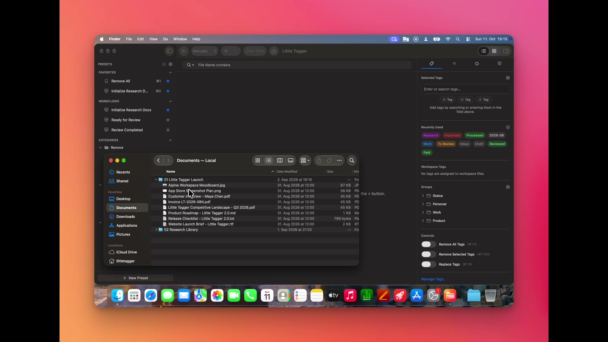
Task: Click the run play button in toolbar
Action: (184, 51)
